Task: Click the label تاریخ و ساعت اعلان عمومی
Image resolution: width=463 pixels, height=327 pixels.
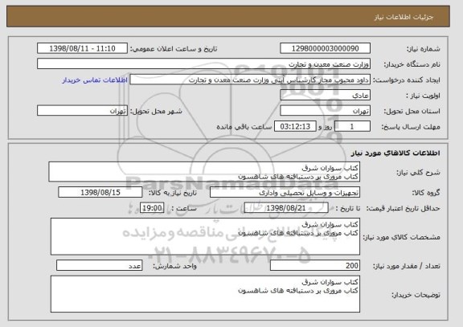Action: (174, 49)
